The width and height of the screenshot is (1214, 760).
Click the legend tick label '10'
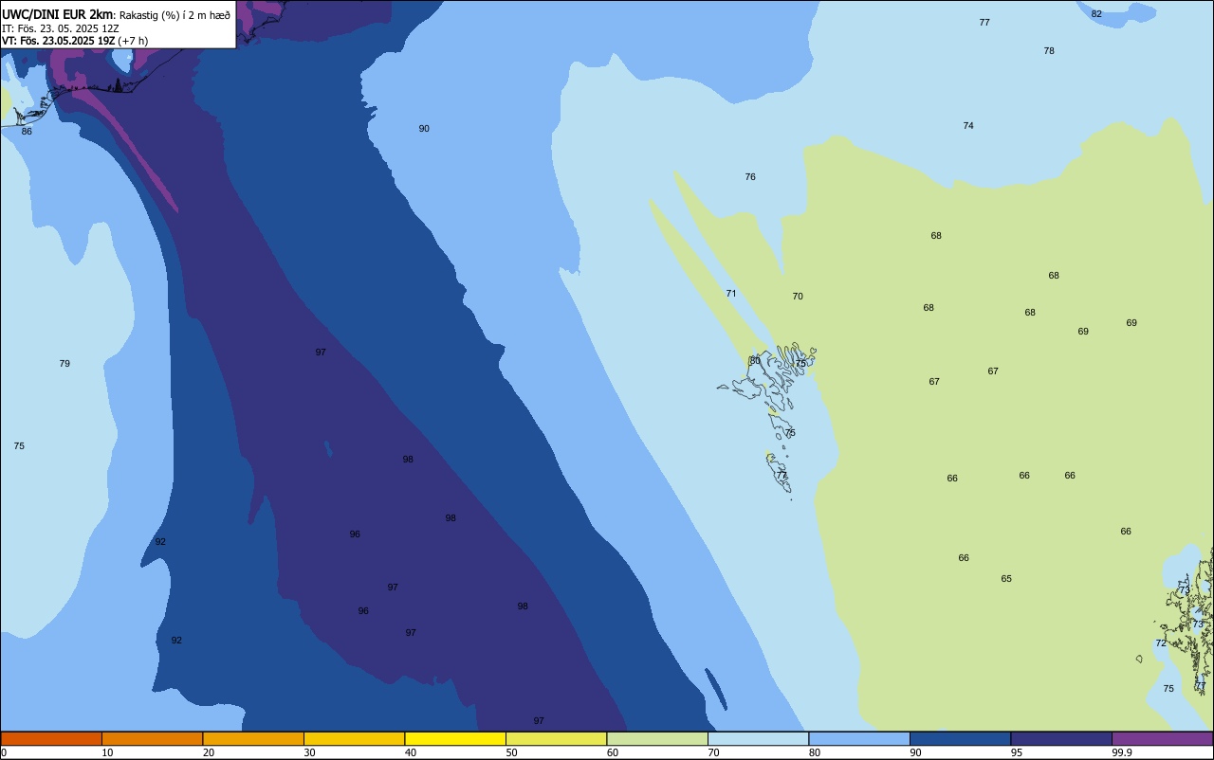pyautogui.click(x=107, y=752)
